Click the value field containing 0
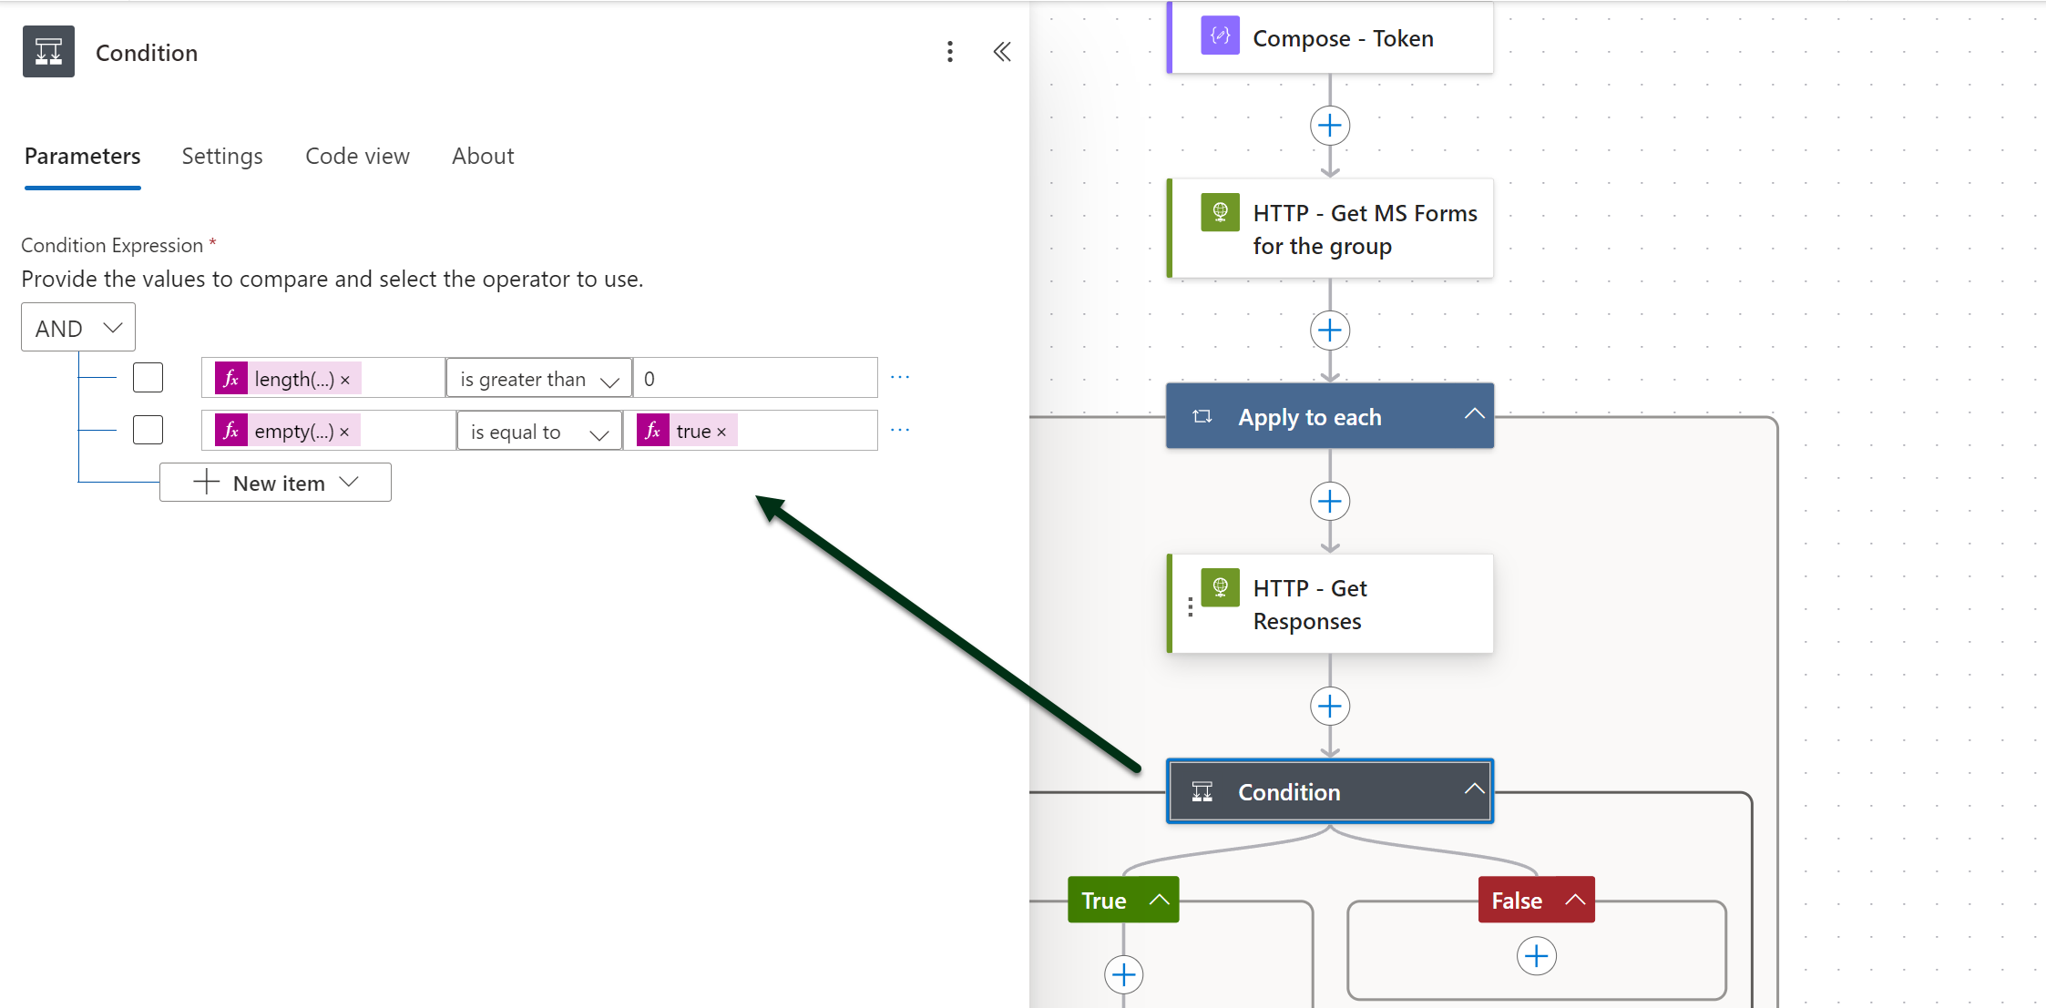 [x=754, y=379]
